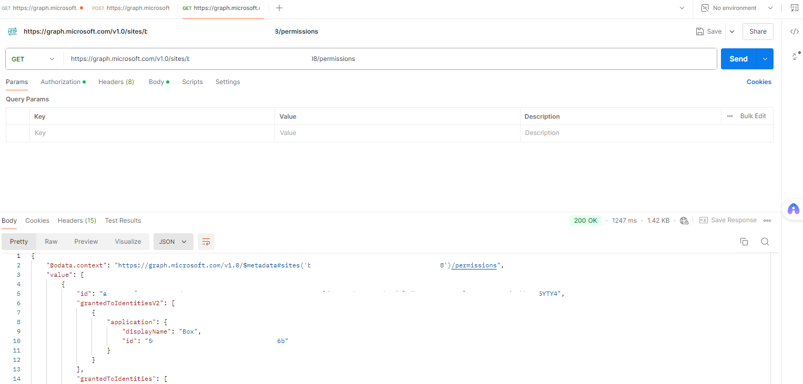Toggle line wrapping in the response viewer

coord(206,241)
